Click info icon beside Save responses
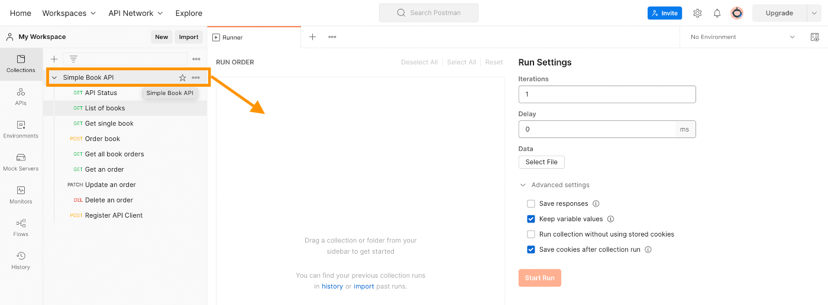 coord(596,204)
